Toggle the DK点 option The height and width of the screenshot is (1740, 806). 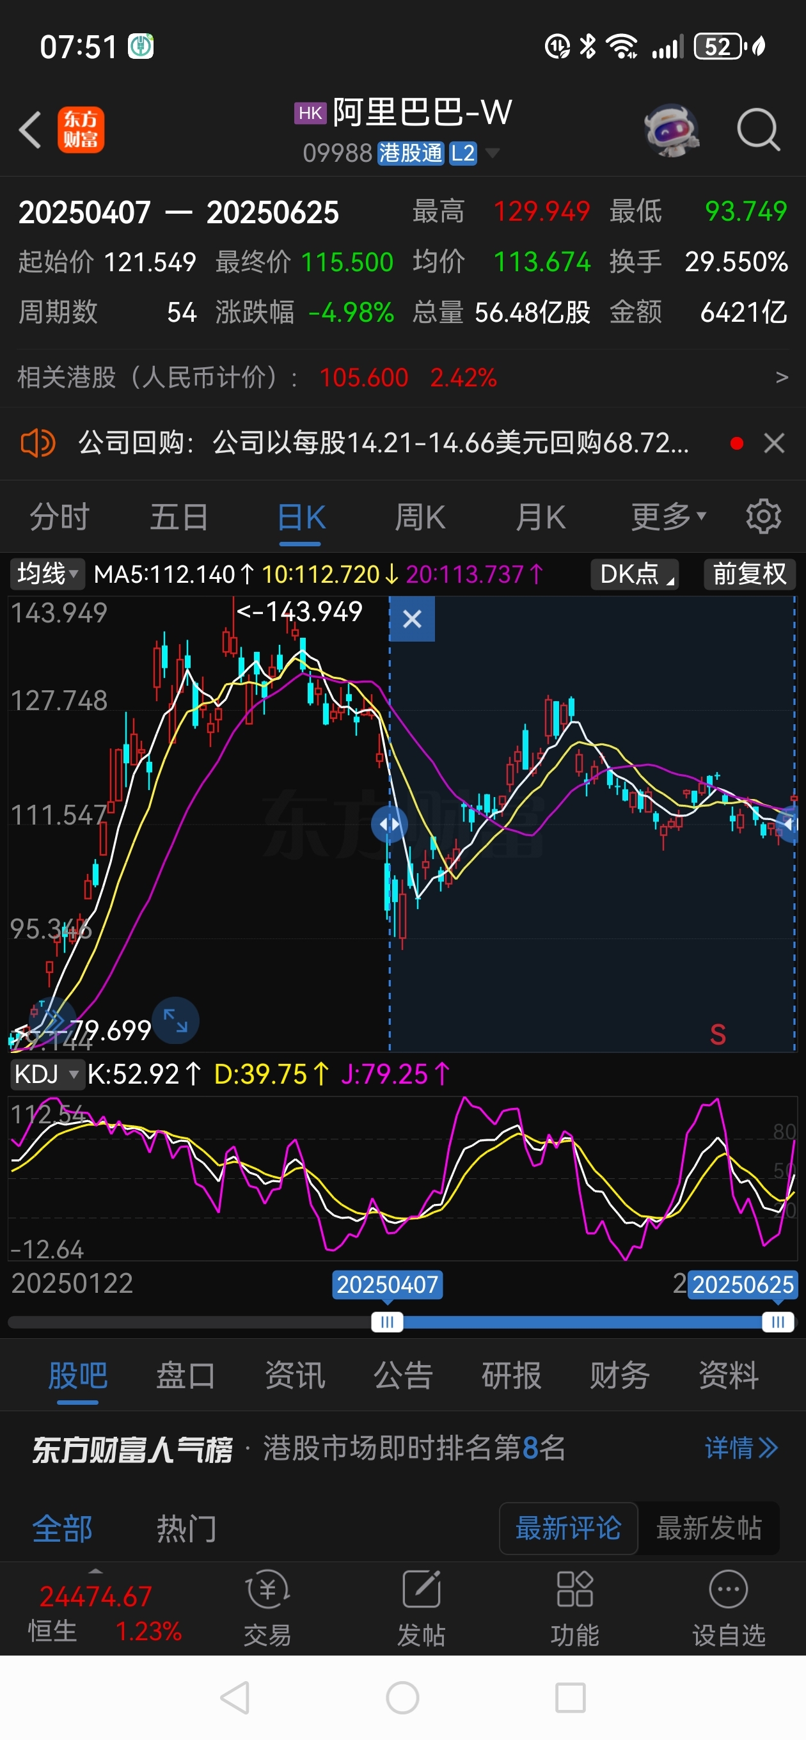[x=635, y=574]
